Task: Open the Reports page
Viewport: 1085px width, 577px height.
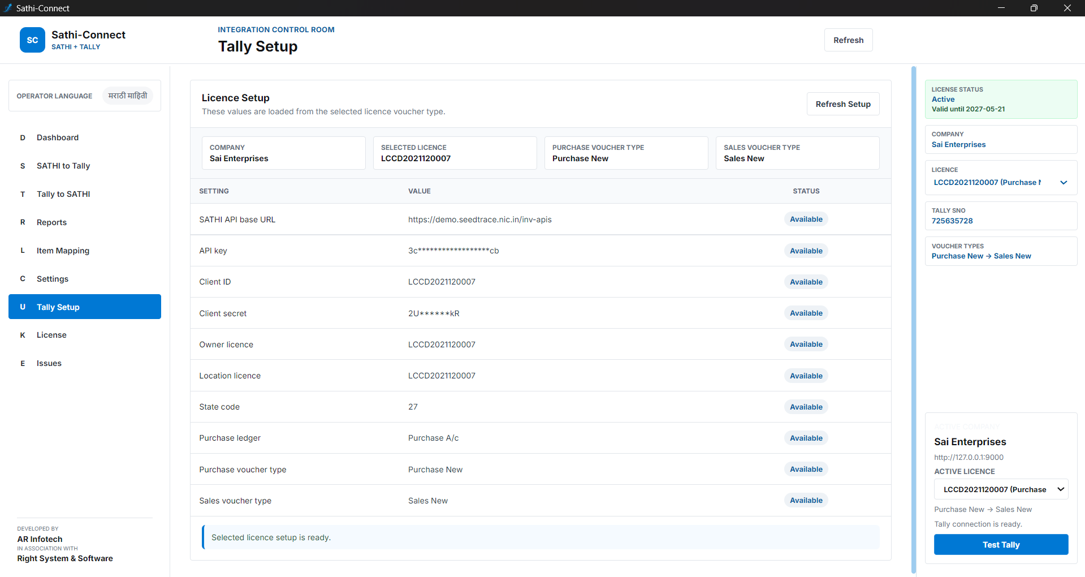Action: pyautogui.click(x=85, y=222)
